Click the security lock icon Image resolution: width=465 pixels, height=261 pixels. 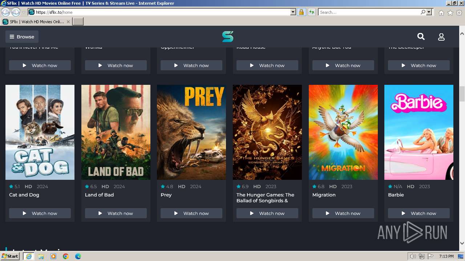[301, 12]
